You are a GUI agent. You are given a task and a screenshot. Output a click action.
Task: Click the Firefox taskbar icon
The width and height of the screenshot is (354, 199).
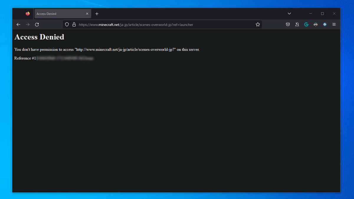[27, 13]
